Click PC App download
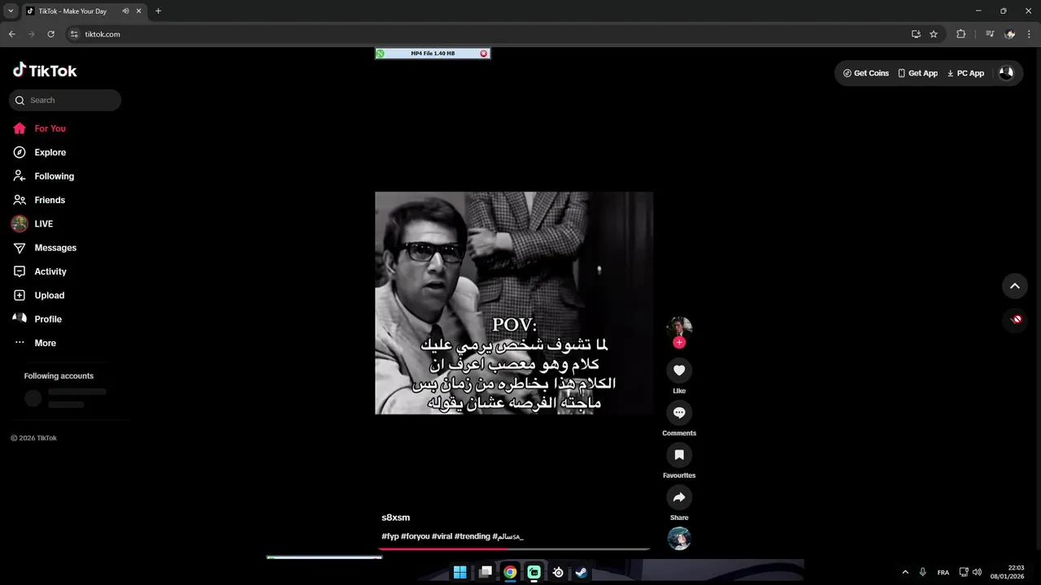Image resolution: width=1041 pixels, height=585 pixels. click(x=965, y=73)
